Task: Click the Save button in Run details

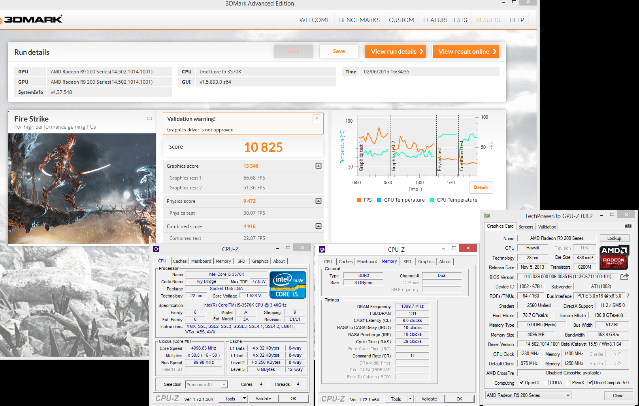Action: [339, 51]
